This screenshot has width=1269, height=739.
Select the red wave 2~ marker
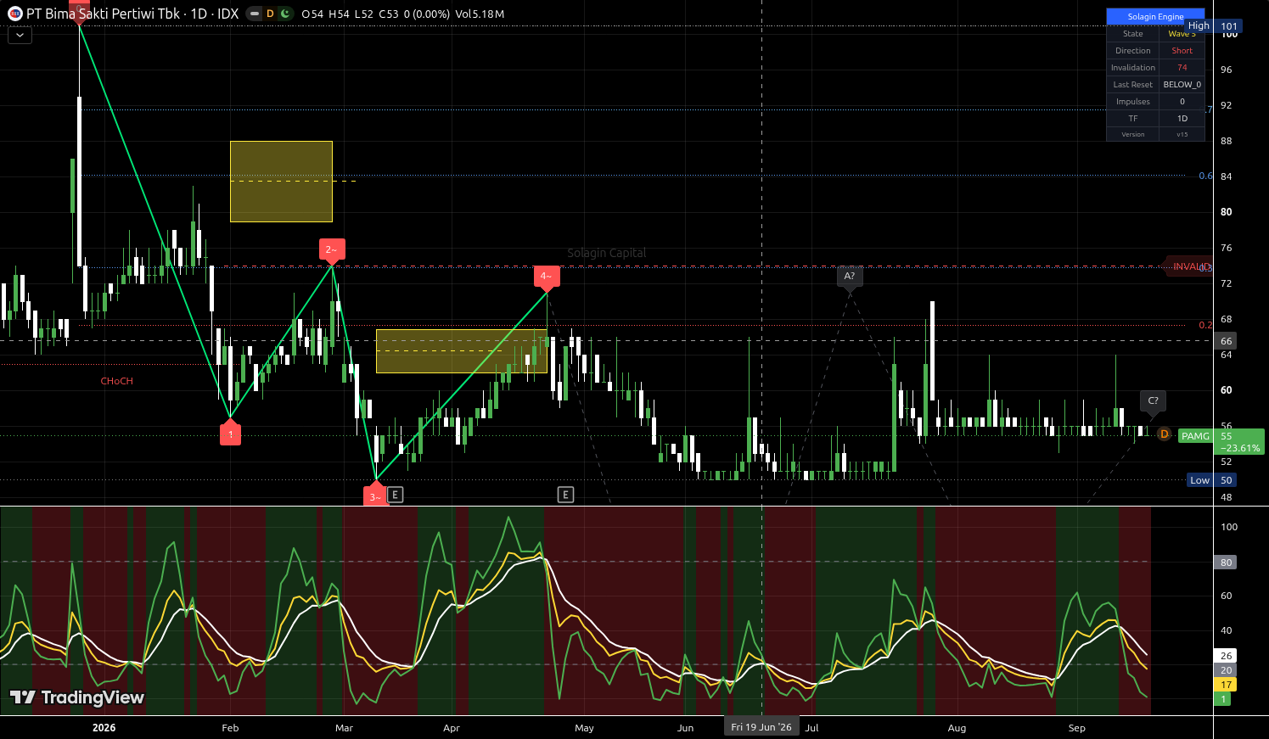tap(332, 251)
